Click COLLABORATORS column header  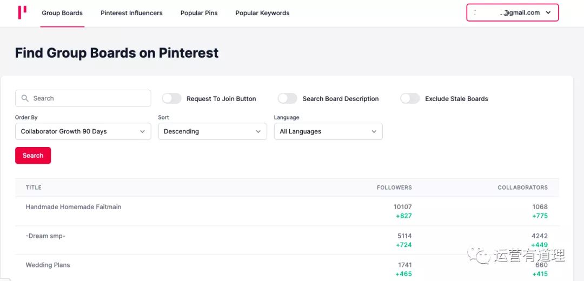click(x=522, y=188)
